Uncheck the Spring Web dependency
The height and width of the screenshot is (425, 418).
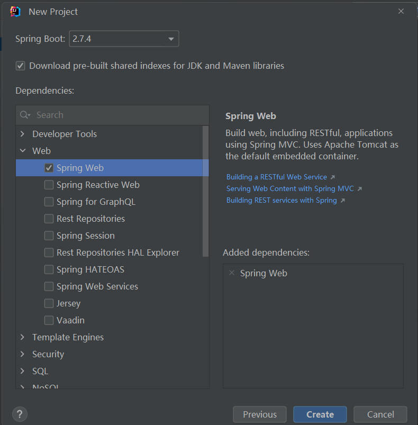click(49, 168)
